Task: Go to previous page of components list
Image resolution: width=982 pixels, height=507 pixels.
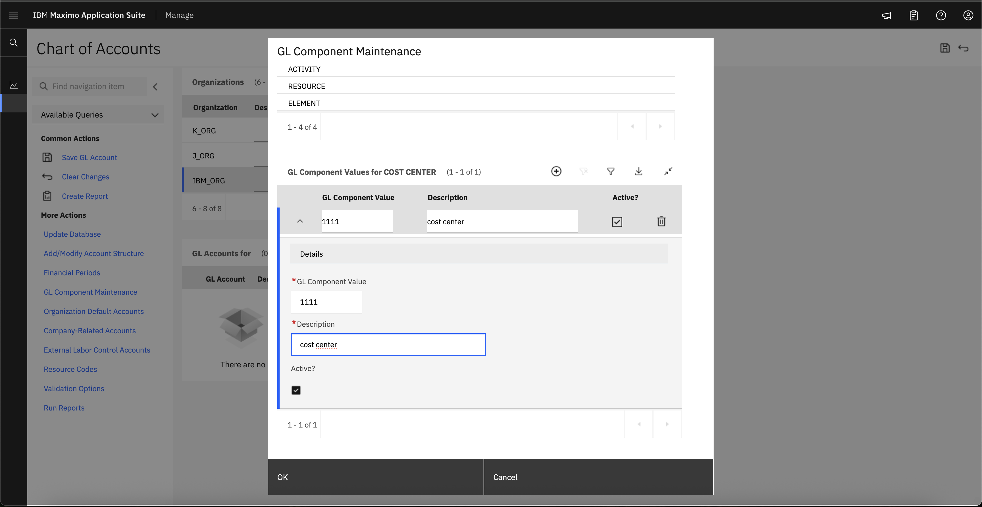Action: pyautogui.click(x=632, y=126)
